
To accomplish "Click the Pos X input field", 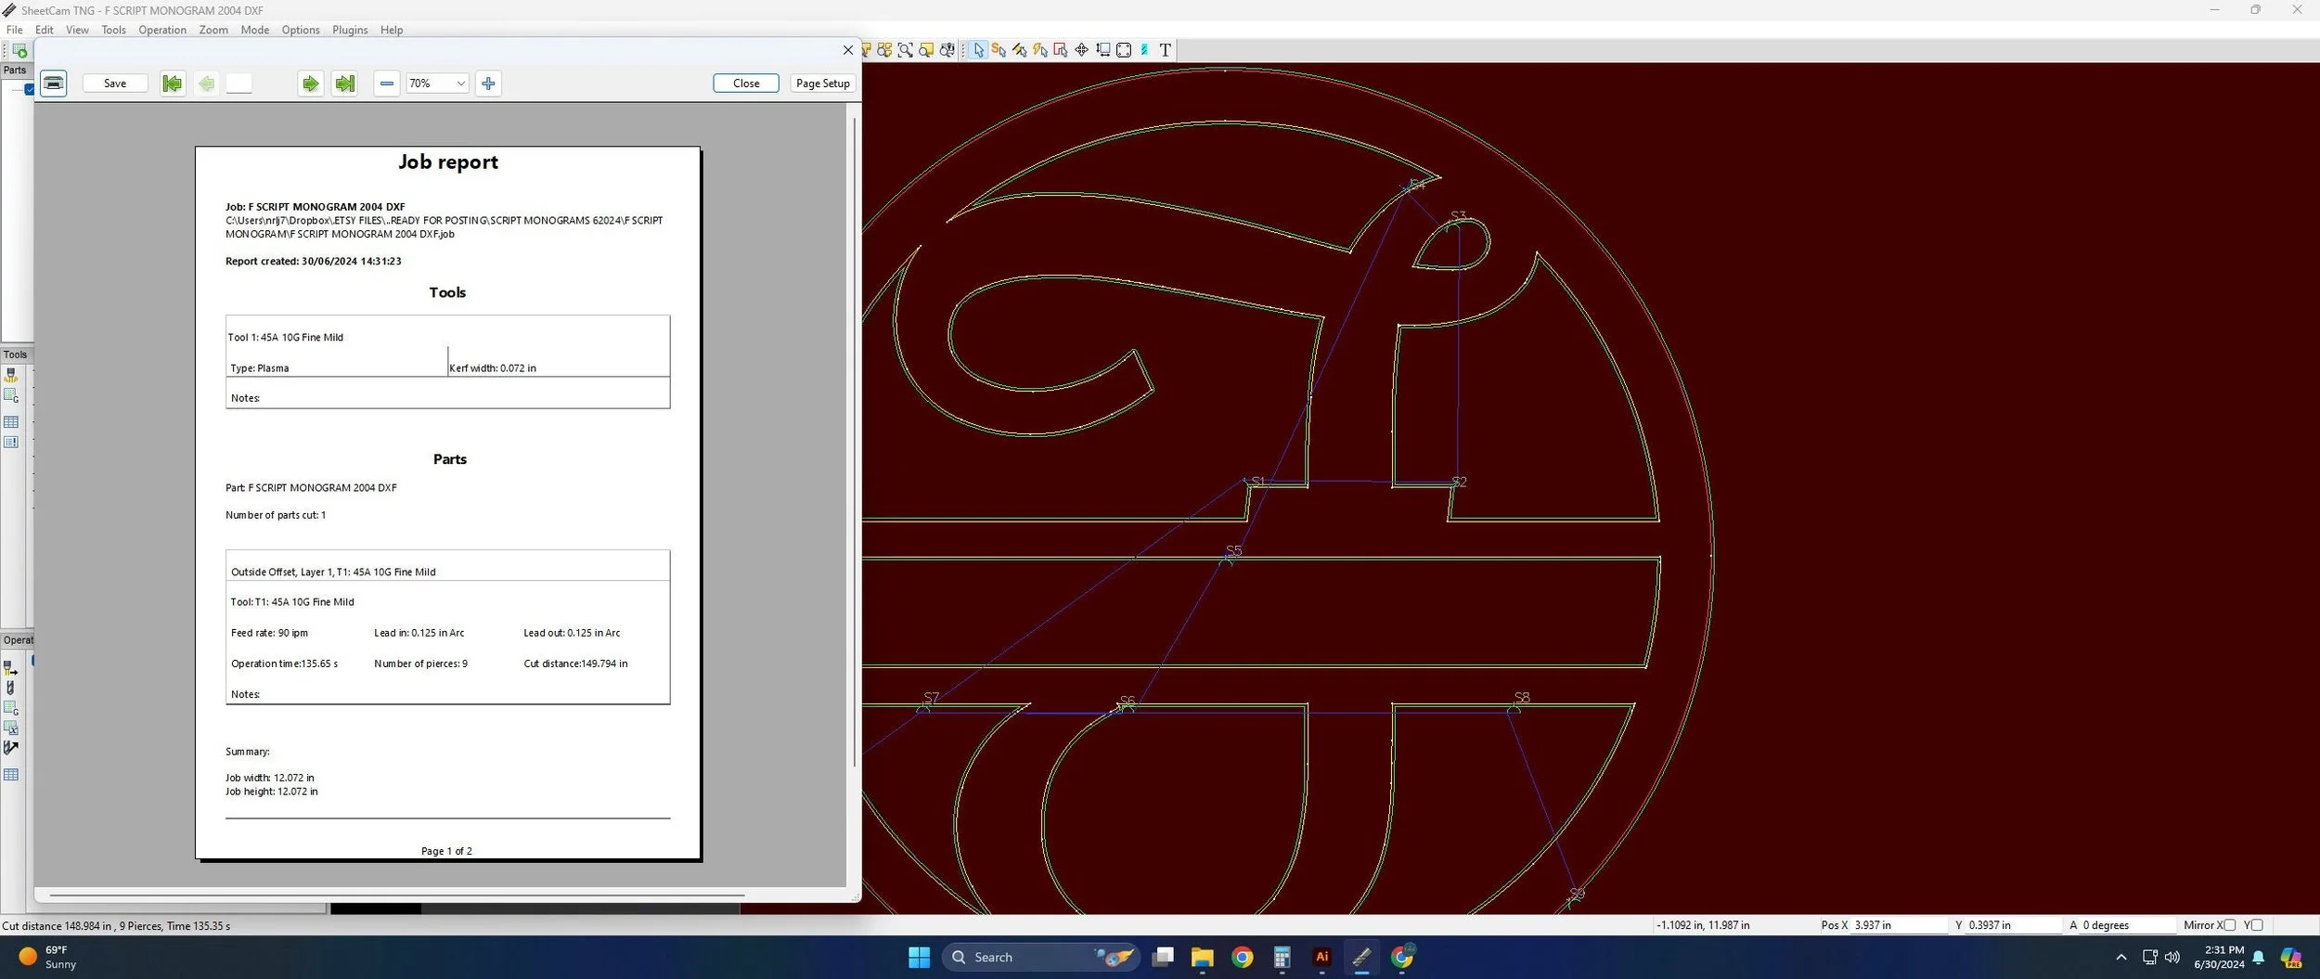I will (1899, 925).
